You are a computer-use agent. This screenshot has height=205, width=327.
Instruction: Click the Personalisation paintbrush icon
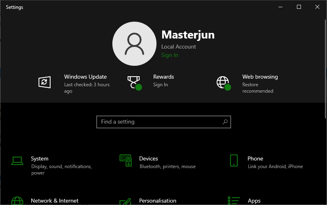click(125, 201)
